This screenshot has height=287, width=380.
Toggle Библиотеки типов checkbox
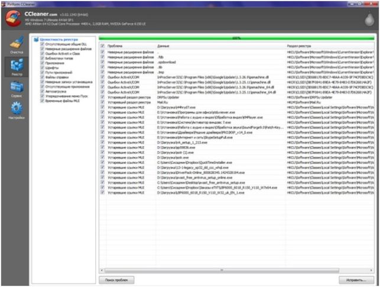pyautogui.click(x=42, y=58)
